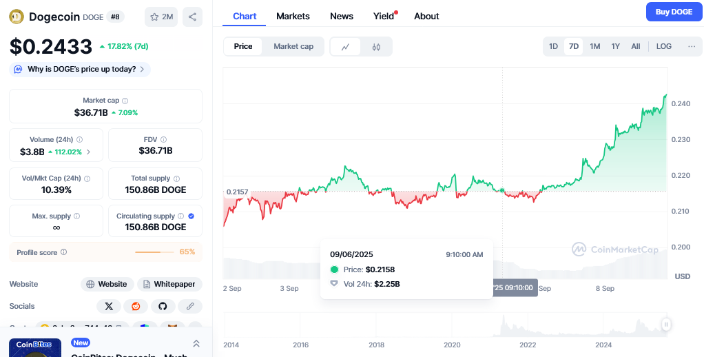Click the green data point on chart line
The image size is (704, 357).
(x=502, y=191)
